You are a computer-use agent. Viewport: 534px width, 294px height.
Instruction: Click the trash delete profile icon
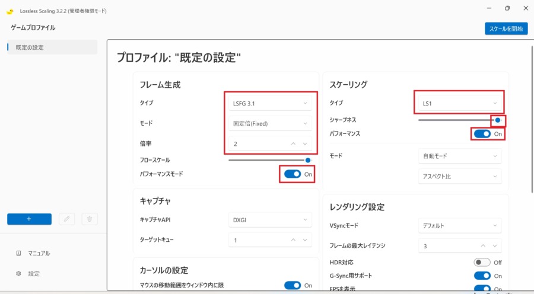point(89,219)
